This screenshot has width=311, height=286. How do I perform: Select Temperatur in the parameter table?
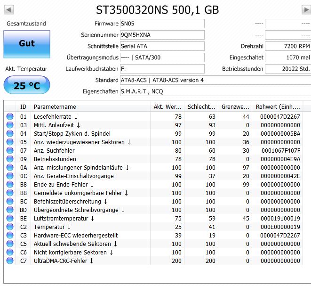[52, 227]
